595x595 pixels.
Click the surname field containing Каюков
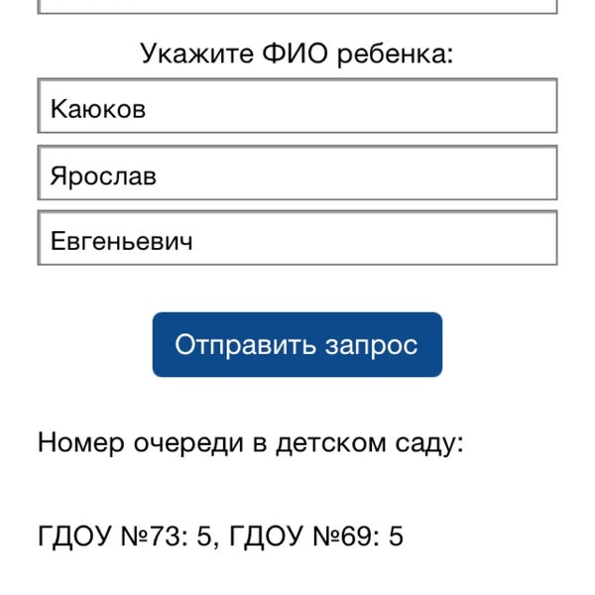(297, 107)
